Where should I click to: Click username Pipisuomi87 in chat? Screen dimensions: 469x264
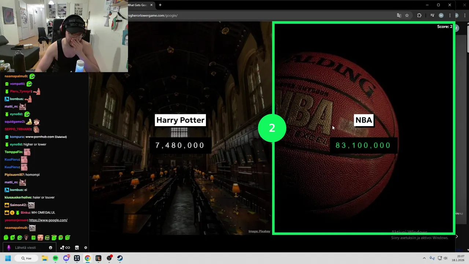point(14,175)
